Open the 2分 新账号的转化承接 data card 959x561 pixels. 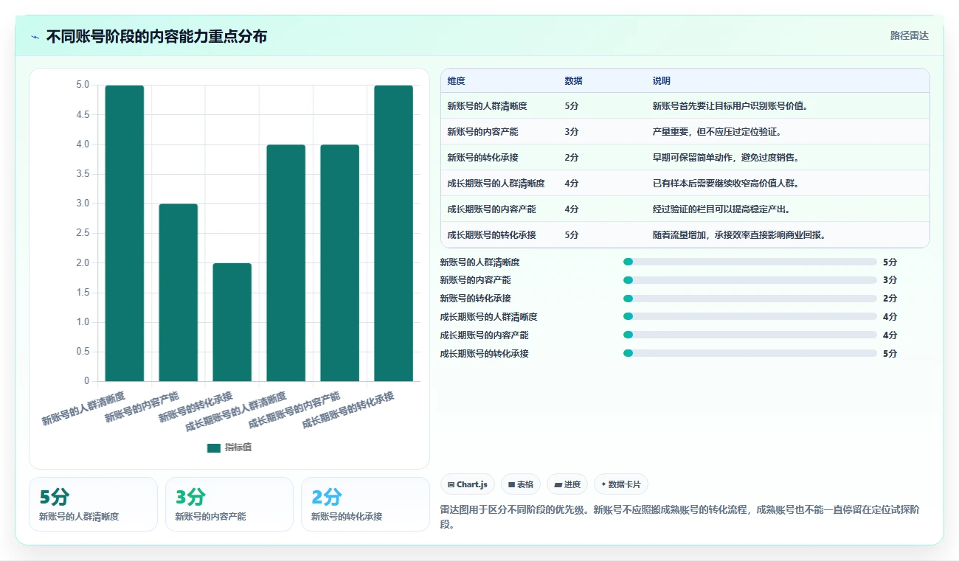pos(365,504)
